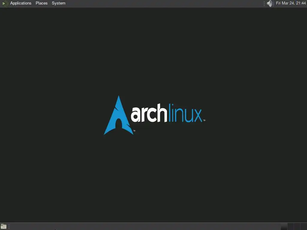Click the green logo icon beside Applications
The width and height of the screenshot is (307, 230).
click(x=5, y=3)
